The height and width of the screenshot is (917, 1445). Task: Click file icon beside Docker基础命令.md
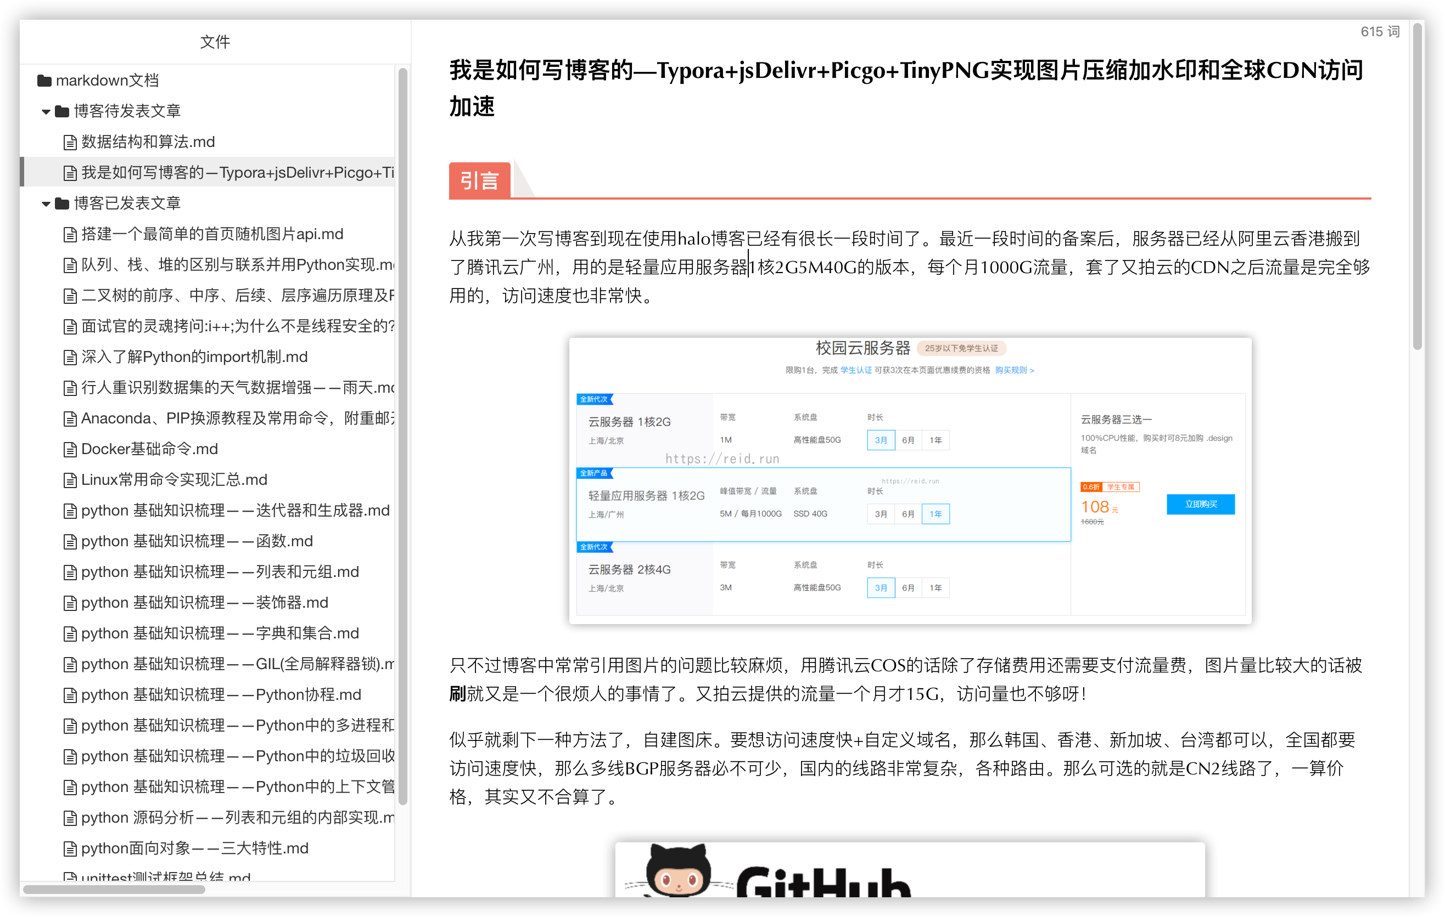tap(70, 449)
